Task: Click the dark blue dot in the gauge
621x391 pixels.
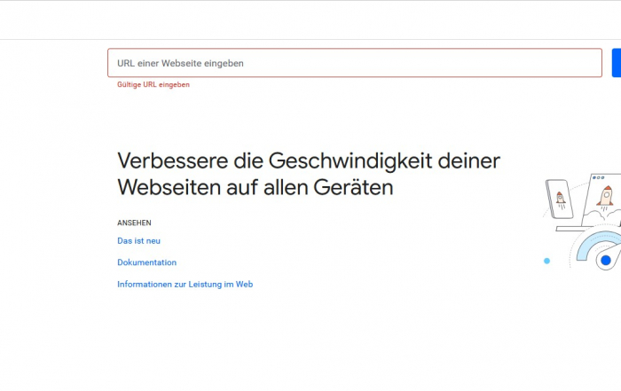Action: click(606, 261)
